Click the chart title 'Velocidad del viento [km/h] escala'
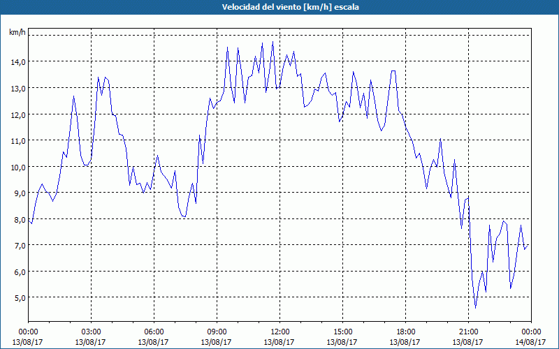The width and height of the screenshot is (559, 349). point(290,7)
